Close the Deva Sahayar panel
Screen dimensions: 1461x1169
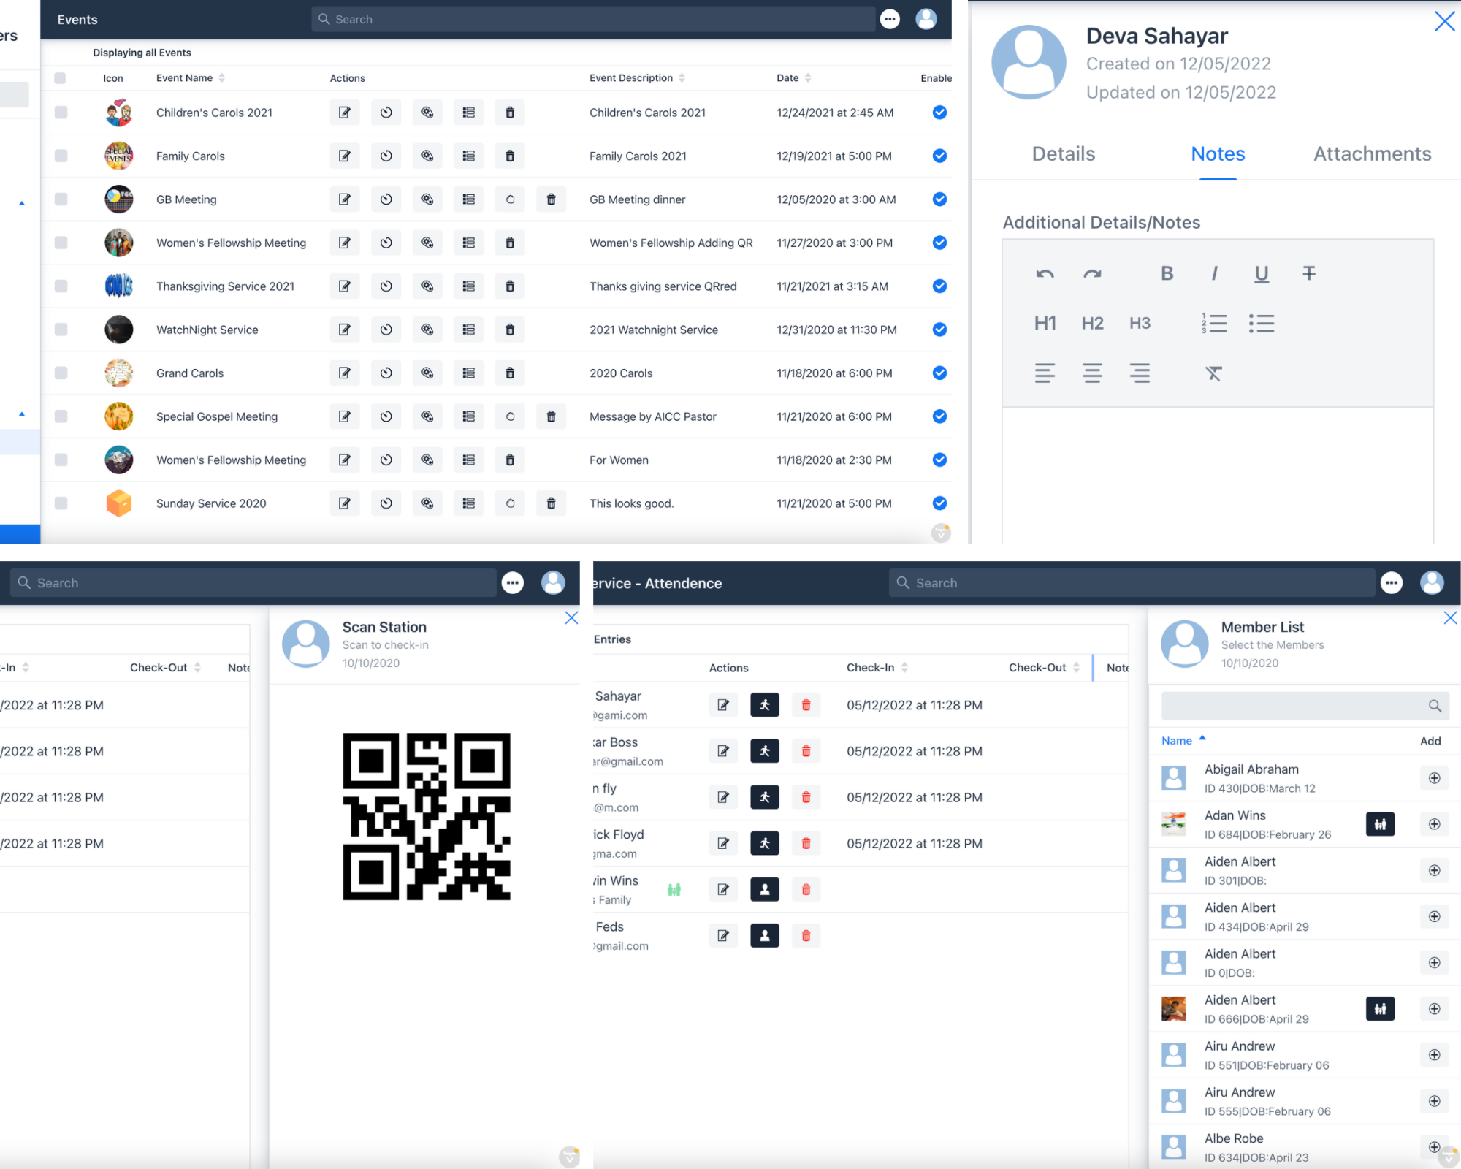click(1444, 21)
